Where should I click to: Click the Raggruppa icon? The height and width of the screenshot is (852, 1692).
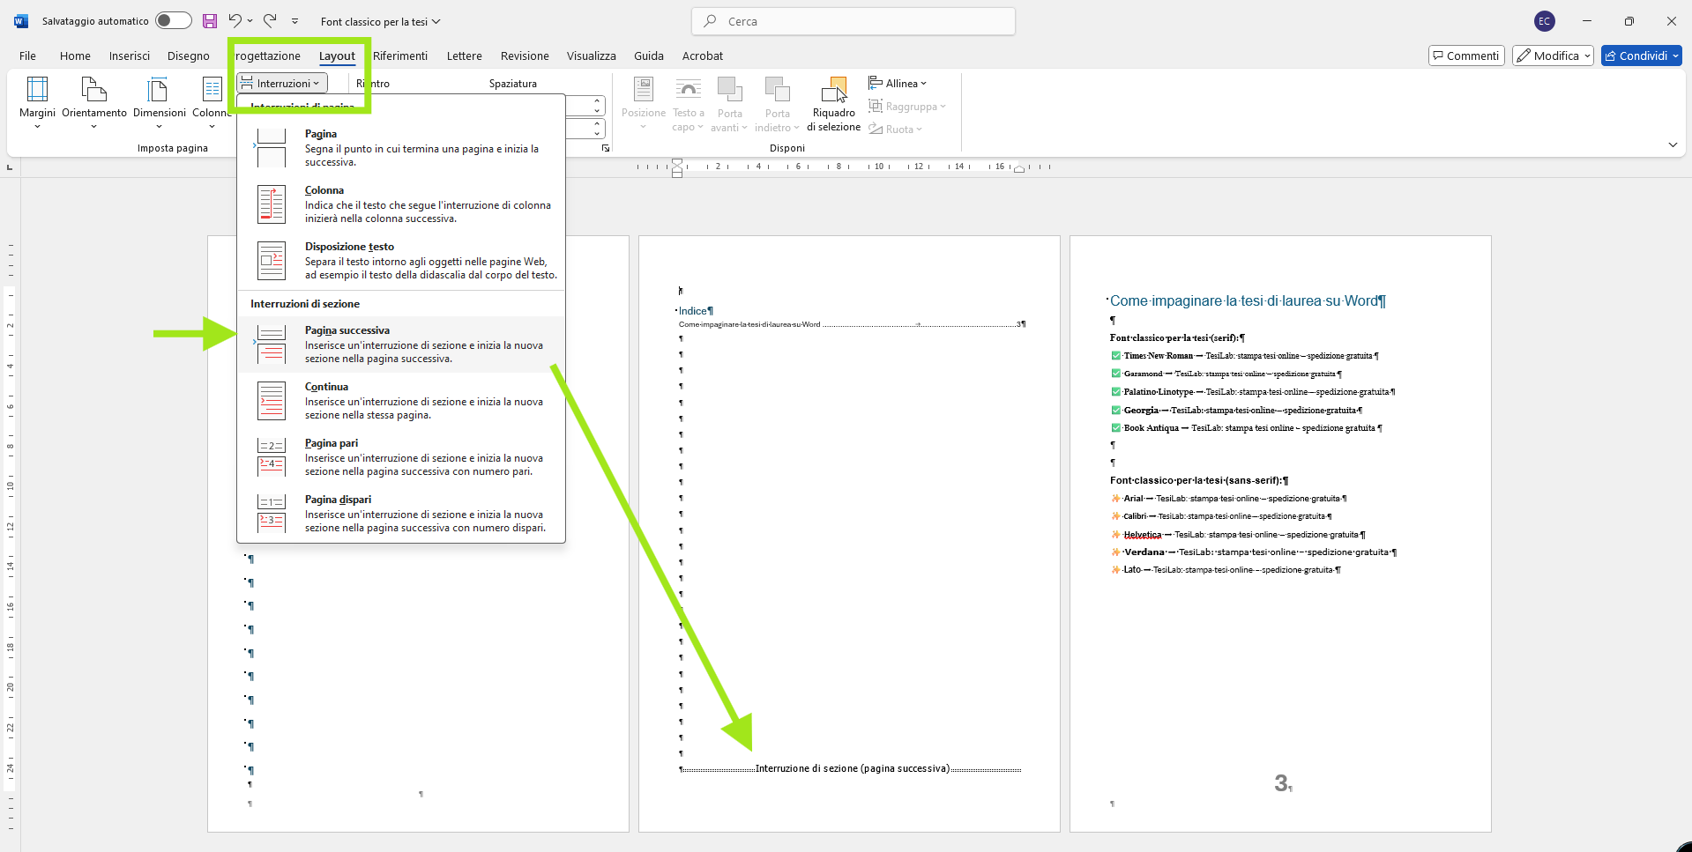click(x=907, y=106)
